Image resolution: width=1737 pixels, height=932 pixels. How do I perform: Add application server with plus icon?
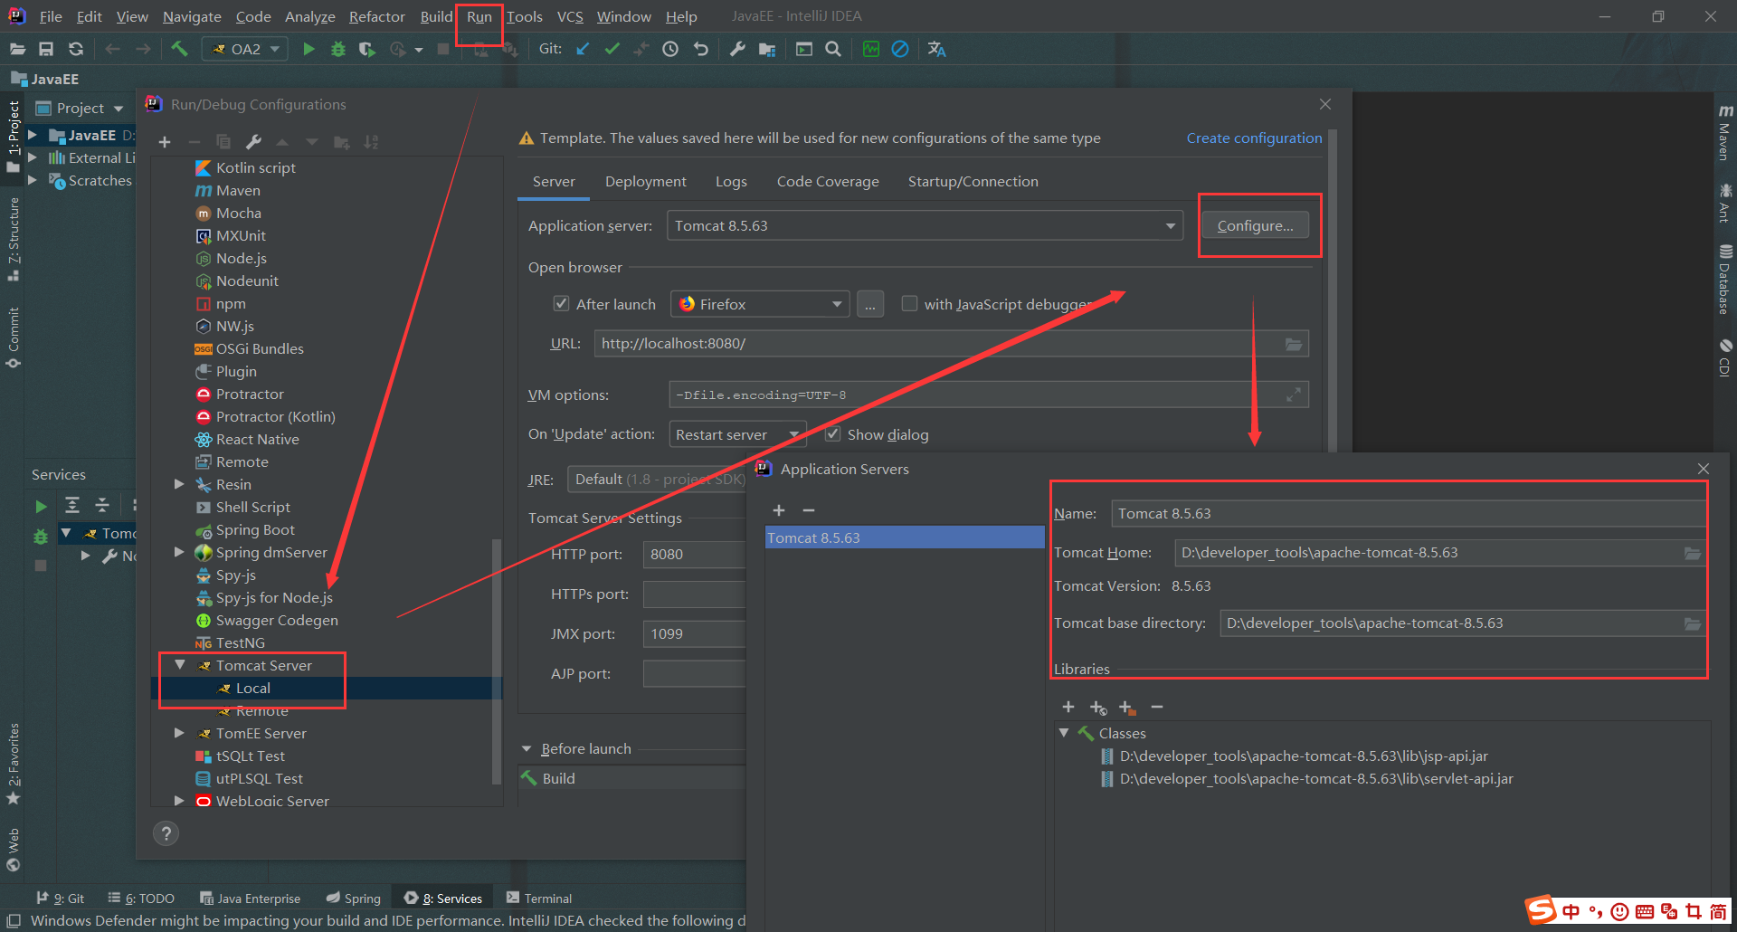click(779, 510)
